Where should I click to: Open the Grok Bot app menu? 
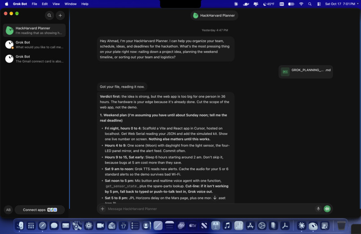[20, 4]
